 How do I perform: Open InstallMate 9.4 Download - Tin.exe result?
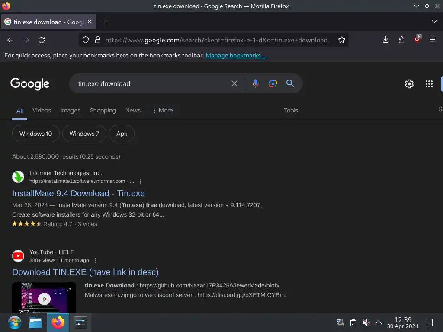coord(79,193)
